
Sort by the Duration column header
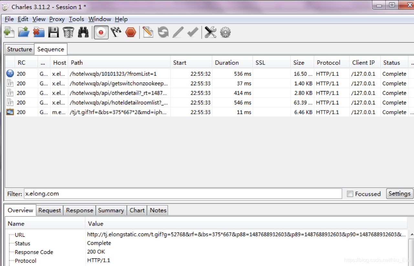point(232,62)
